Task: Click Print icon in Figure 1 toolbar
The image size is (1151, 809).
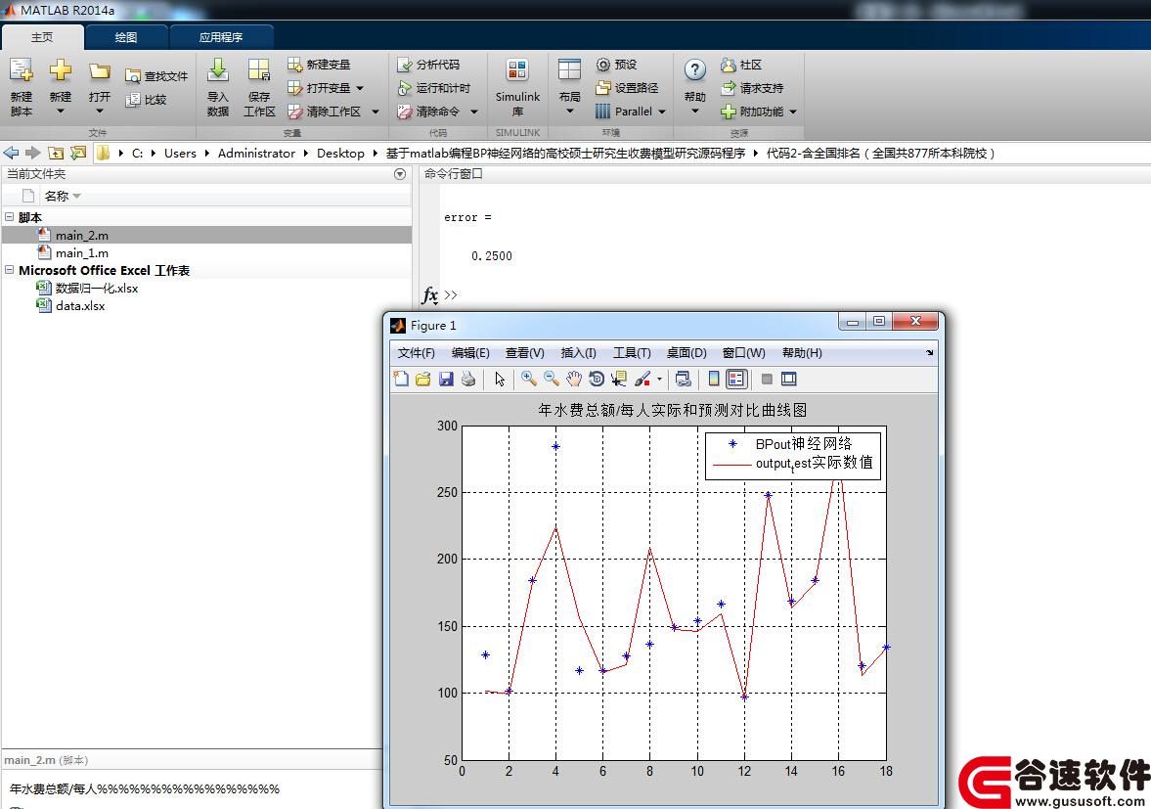Action: (x=468, y=379)
